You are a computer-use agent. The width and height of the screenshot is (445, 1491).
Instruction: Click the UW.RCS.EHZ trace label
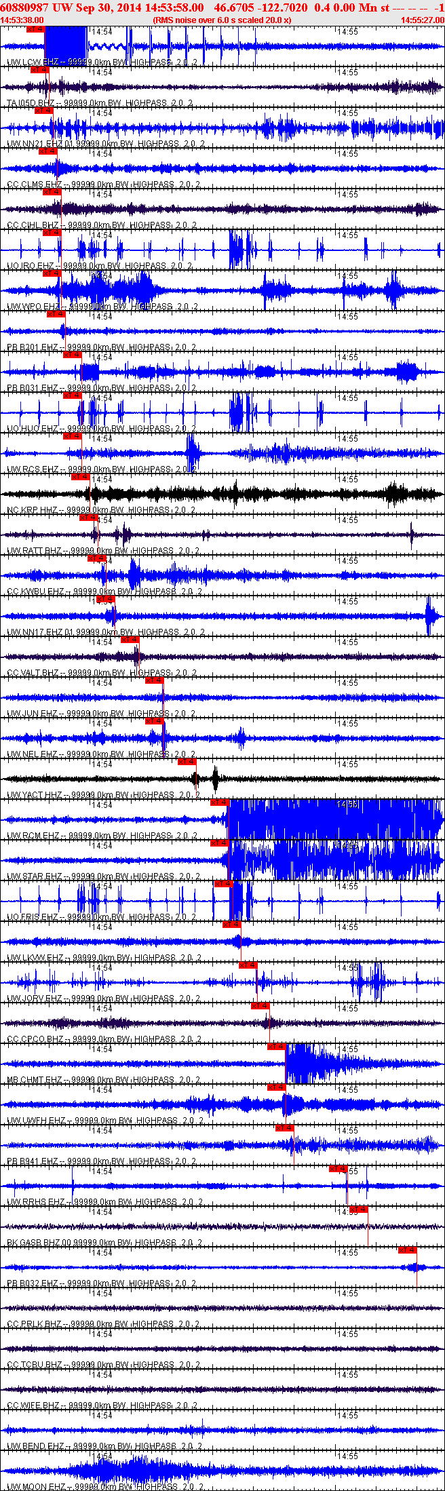click(102, 469)
